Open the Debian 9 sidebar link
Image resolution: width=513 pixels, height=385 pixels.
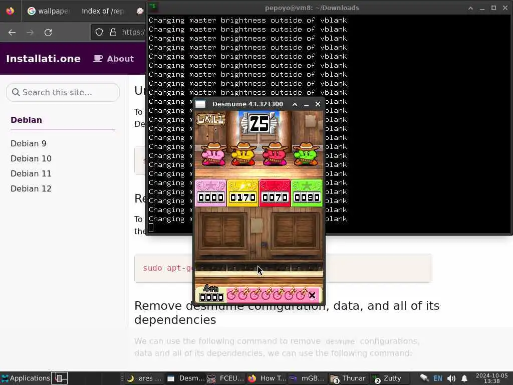tap(29, 143)
